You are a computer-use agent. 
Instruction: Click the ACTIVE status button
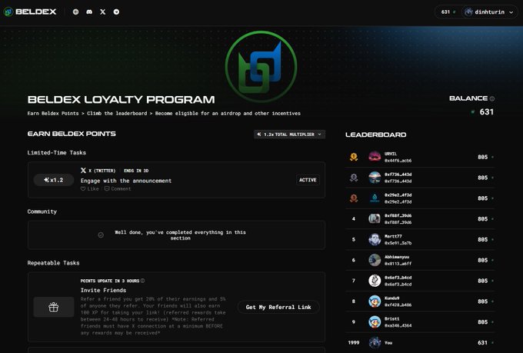pyautogui.click(x=308, y=180)
